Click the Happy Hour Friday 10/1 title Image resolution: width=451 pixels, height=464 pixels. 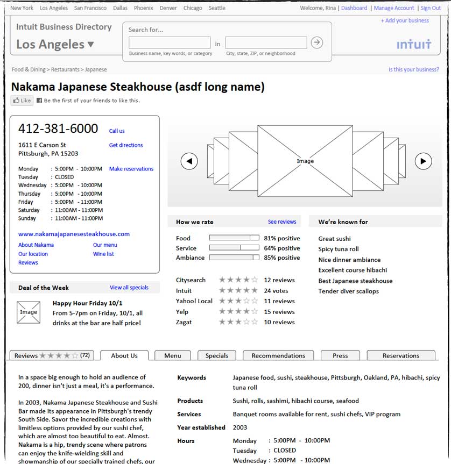87,303
